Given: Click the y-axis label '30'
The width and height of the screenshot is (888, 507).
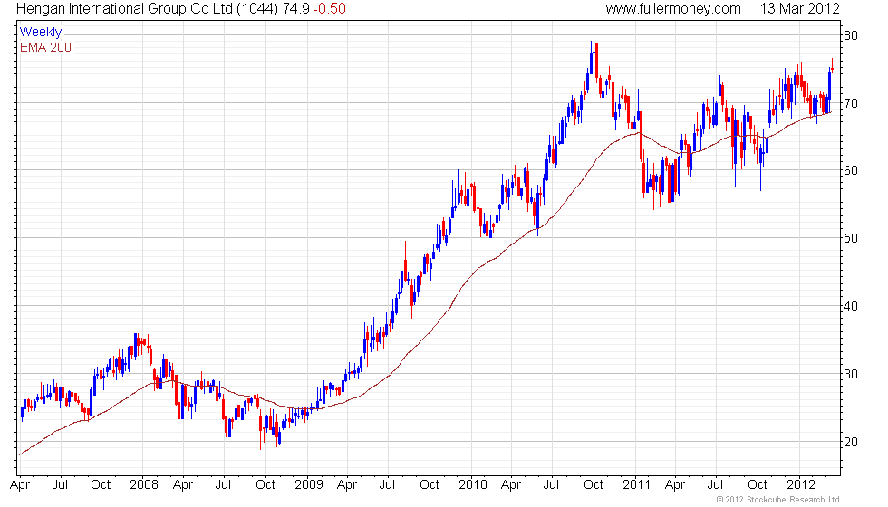Looking at the screenshot, I should [851, 374].
